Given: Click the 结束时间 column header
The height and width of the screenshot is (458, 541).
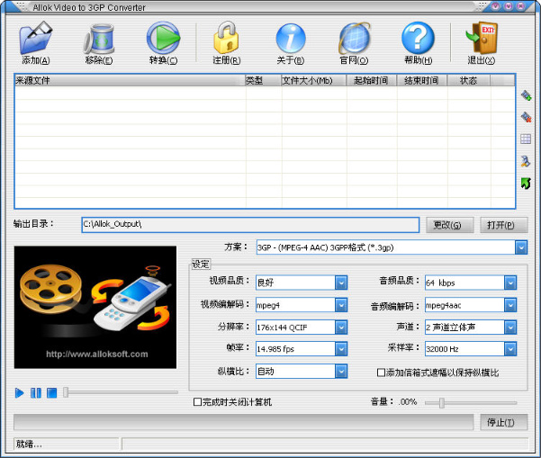Looking at the screenshot, I should [421, 80].
